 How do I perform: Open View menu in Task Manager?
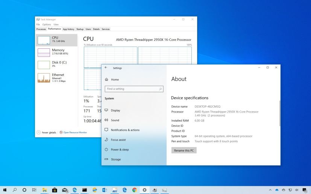(56, 24)
